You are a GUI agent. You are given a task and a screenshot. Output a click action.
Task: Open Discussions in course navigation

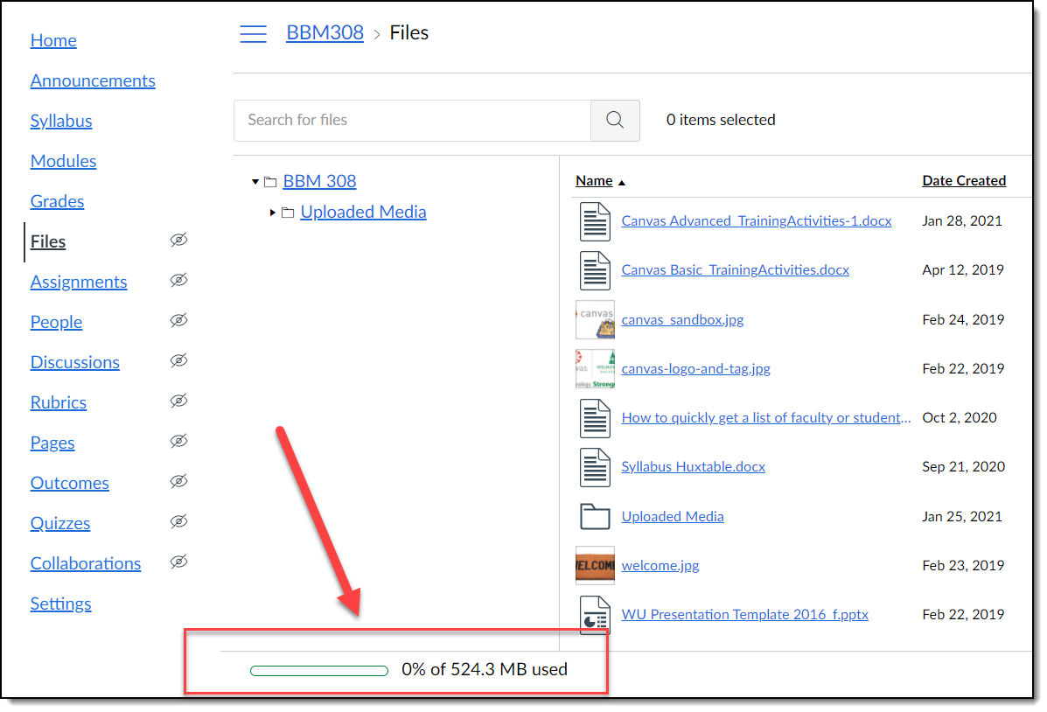[x=75, y=362]
